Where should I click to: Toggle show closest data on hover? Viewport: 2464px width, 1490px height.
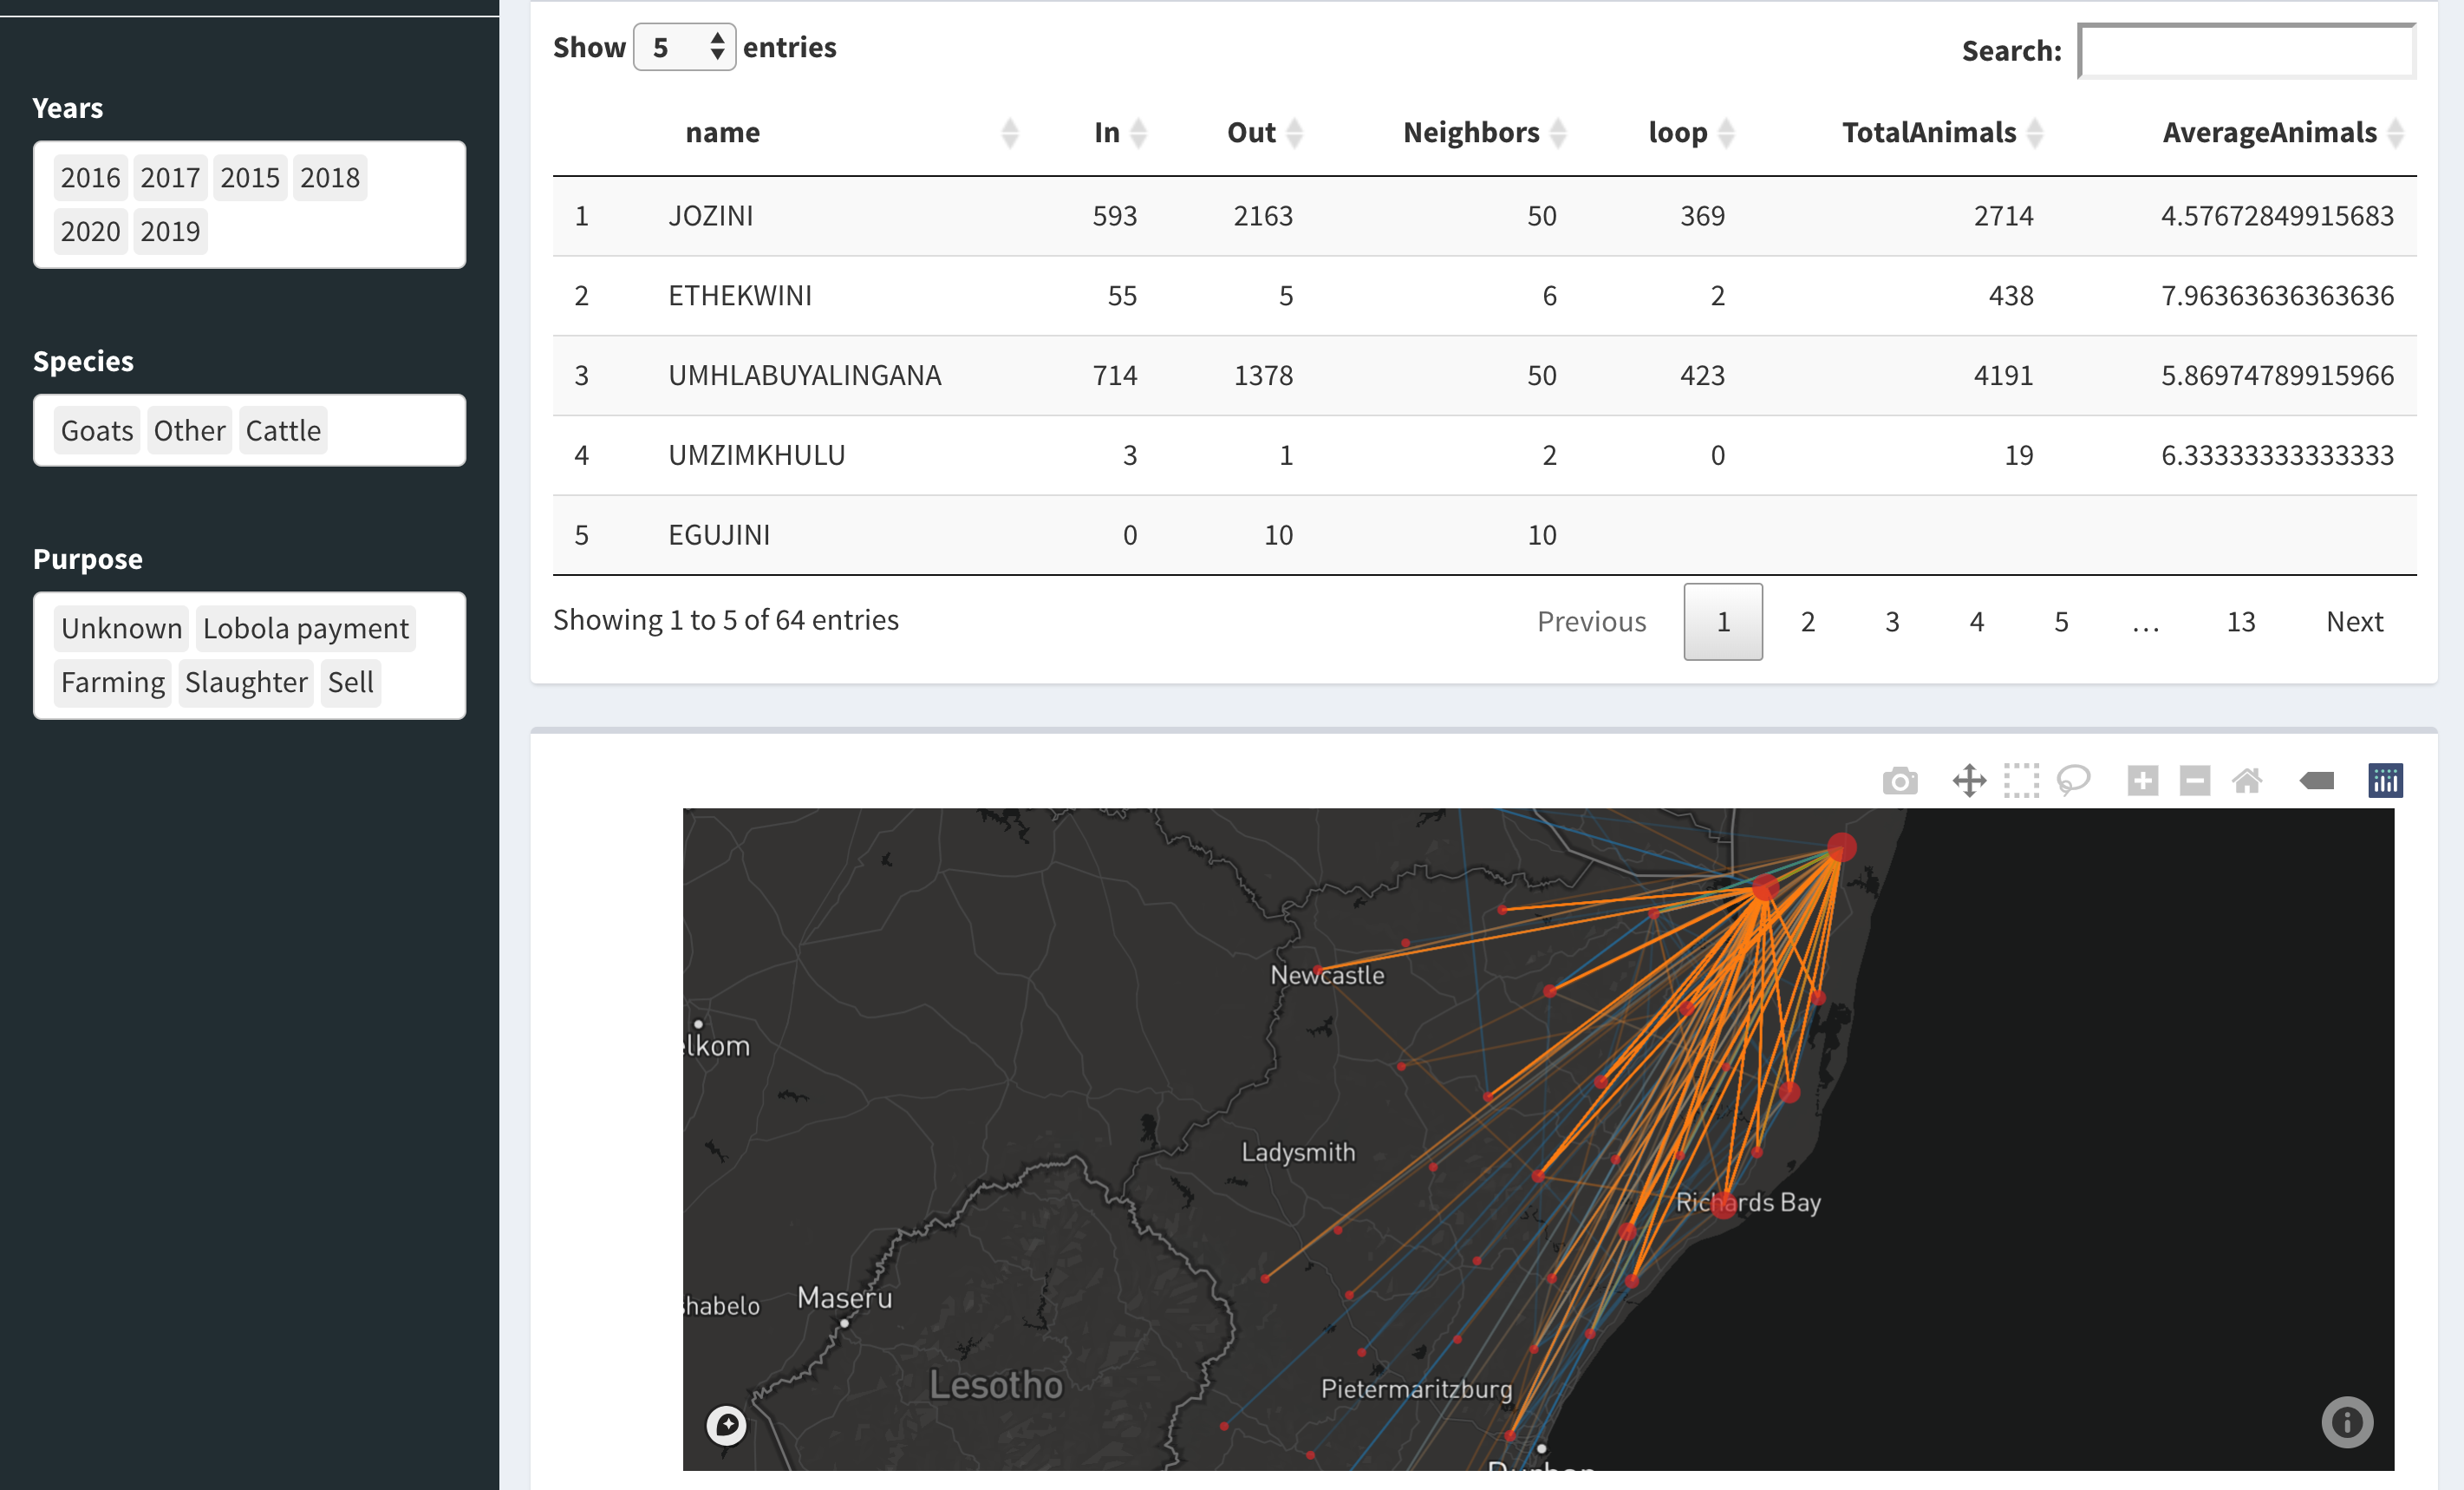pos(2317,781)
